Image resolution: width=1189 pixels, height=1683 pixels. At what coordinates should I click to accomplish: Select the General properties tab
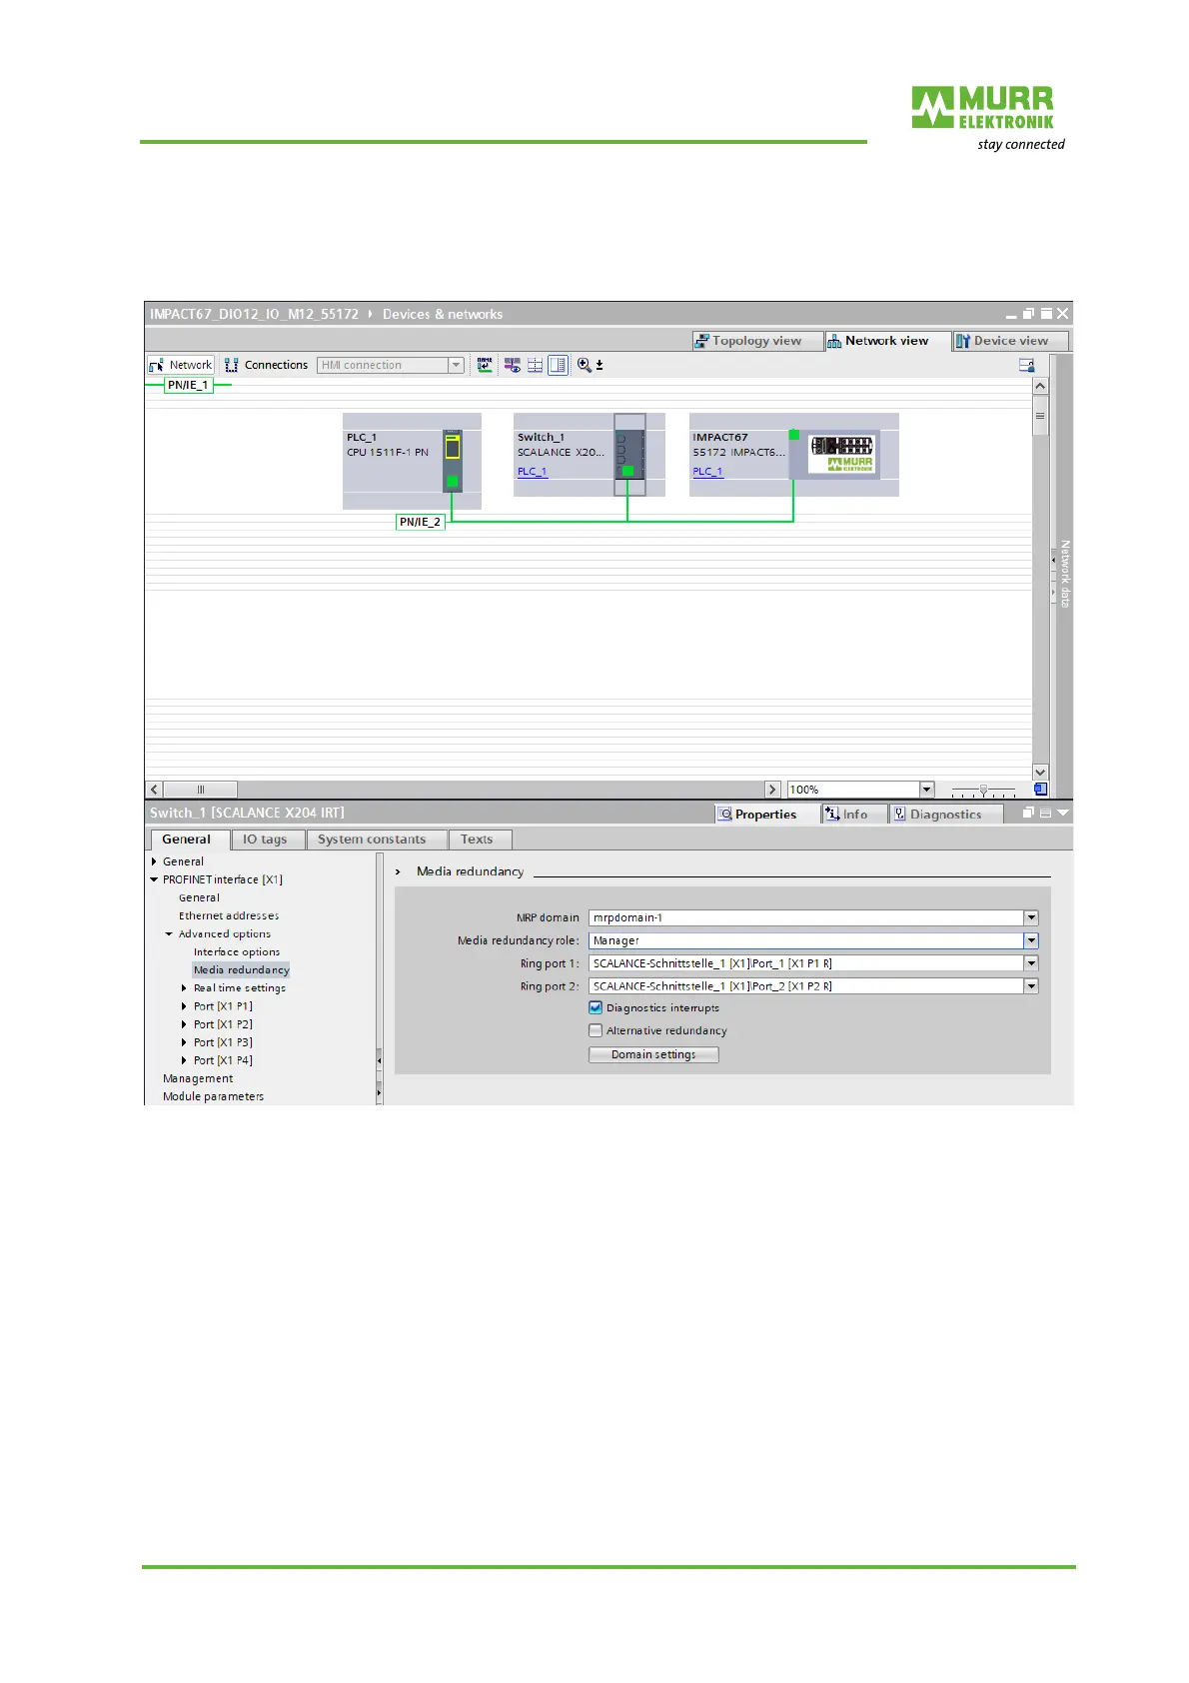tap(187, 840)
